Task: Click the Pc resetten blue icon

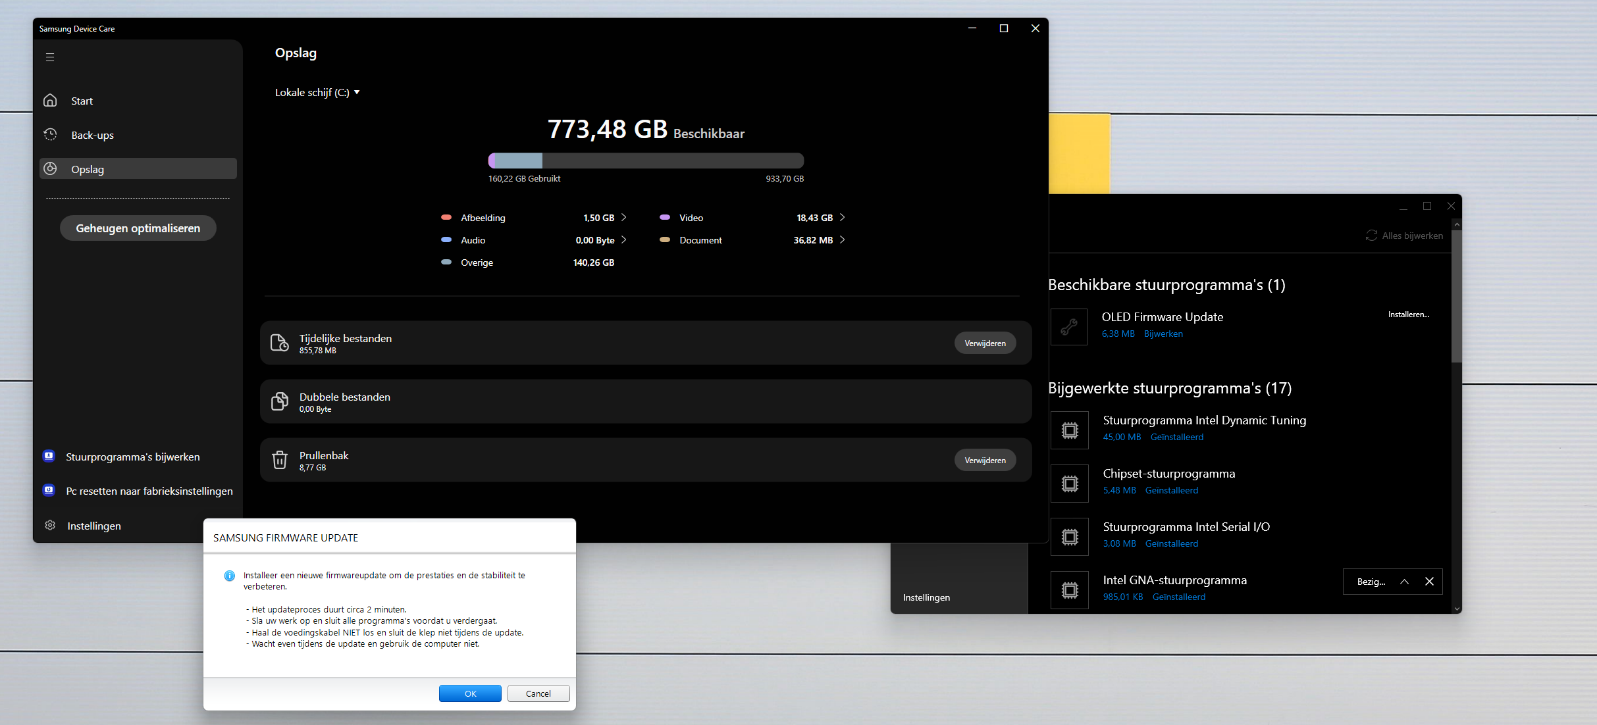Action: (49, 490)
